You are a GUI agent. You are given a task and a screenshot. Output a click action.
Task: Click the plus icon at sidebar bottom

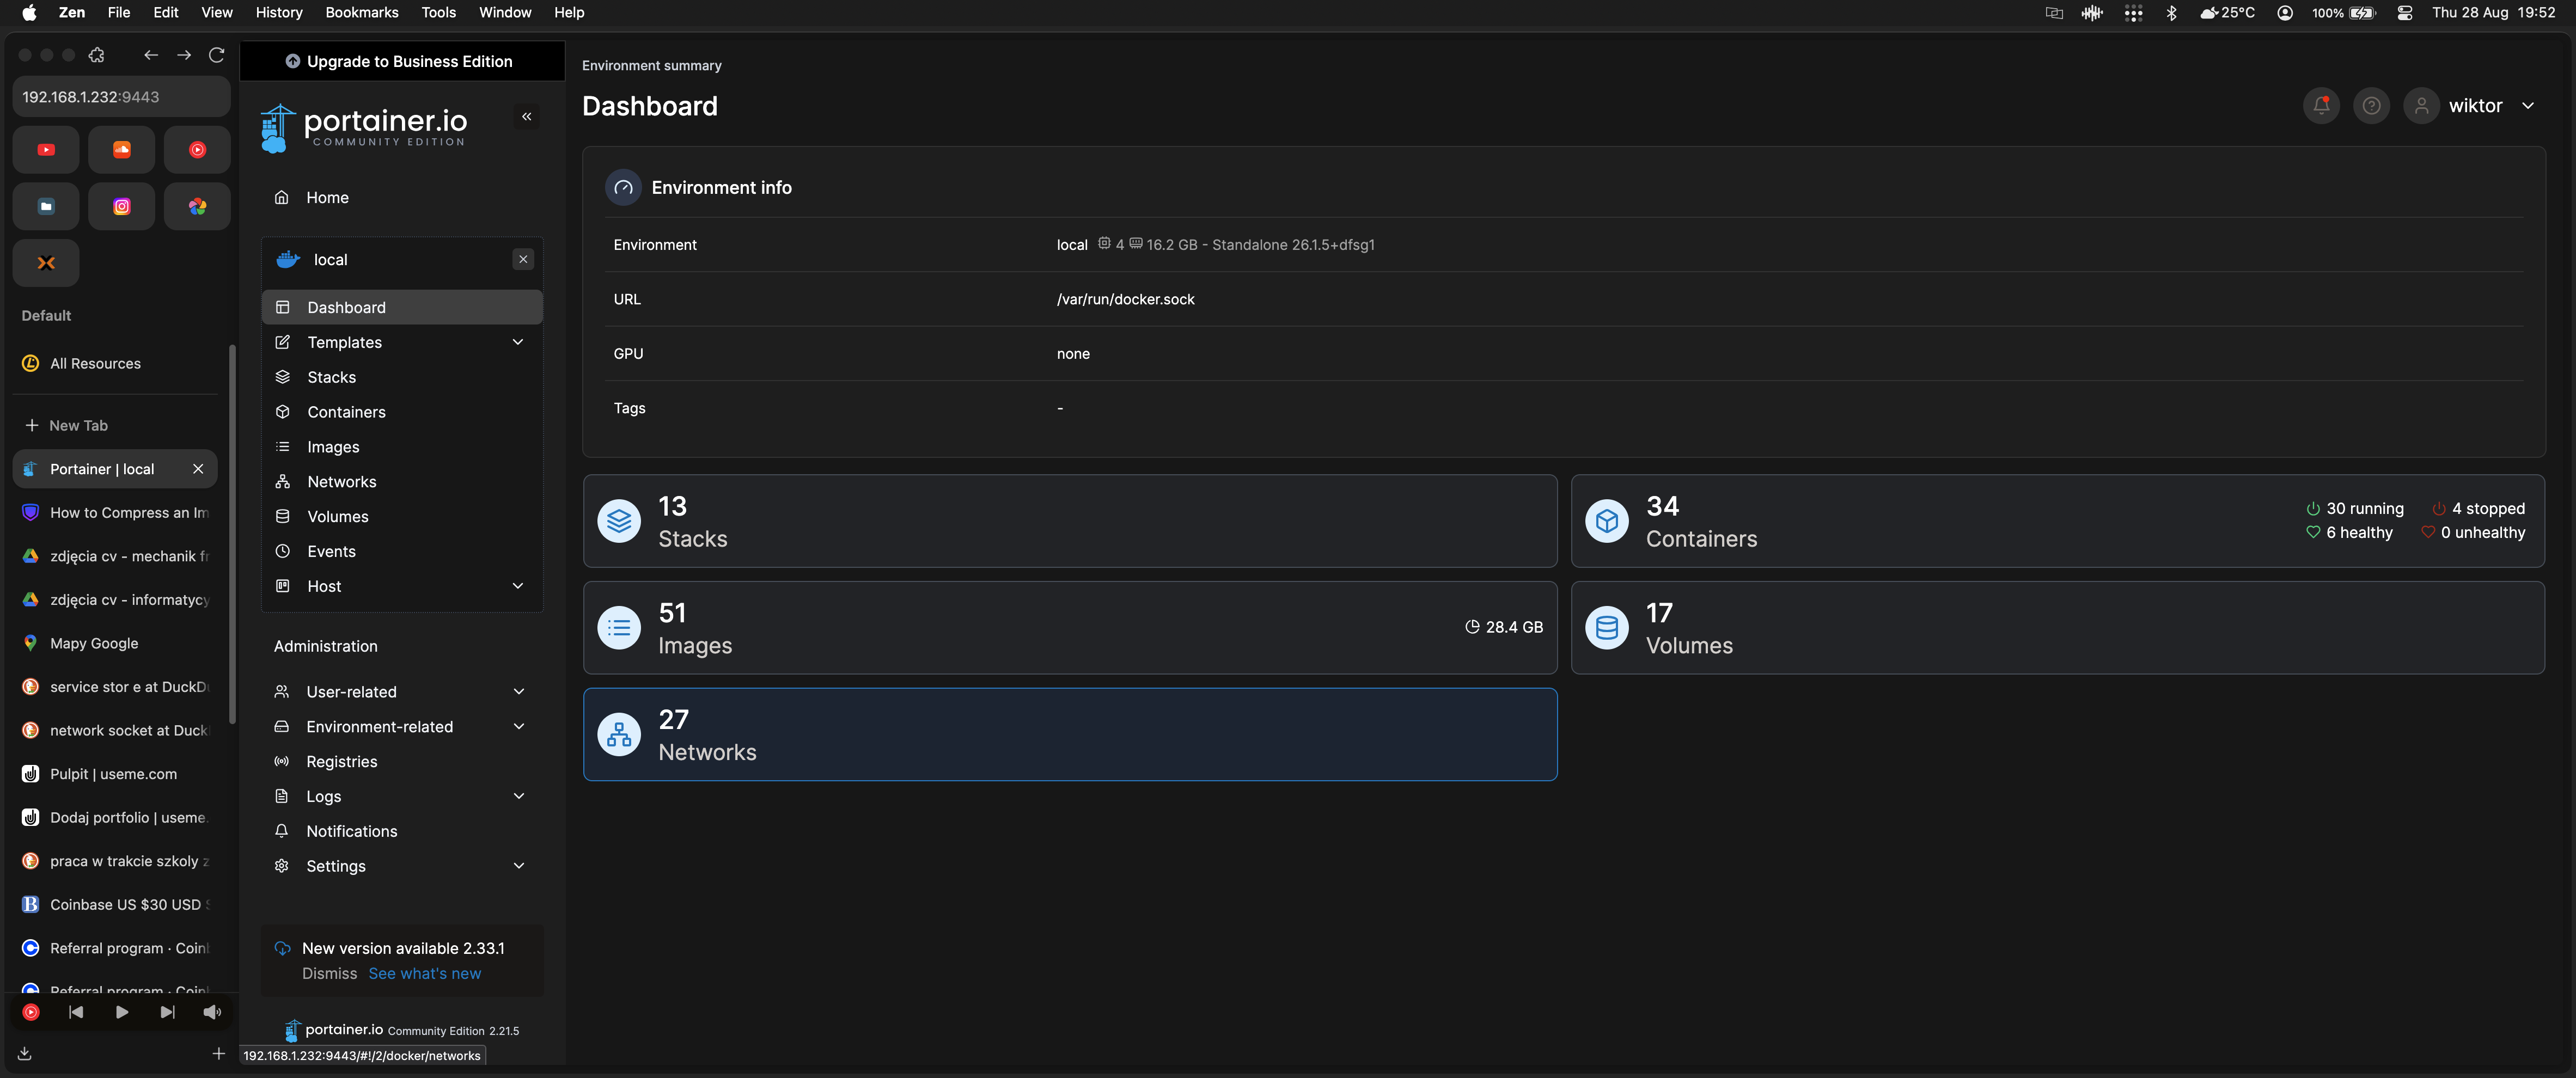tap(219, 1053)
